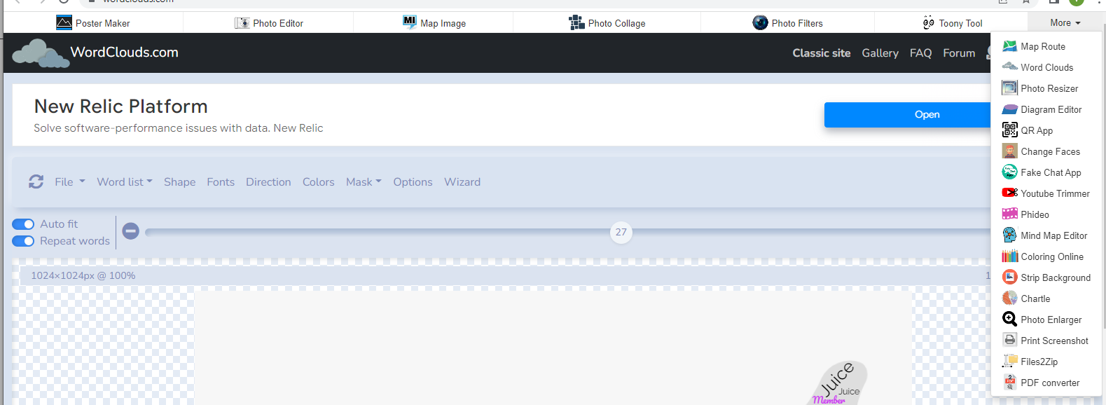Click the Strip Background icon
The height and width of the screenshot is (405, 1106).
1009,277
